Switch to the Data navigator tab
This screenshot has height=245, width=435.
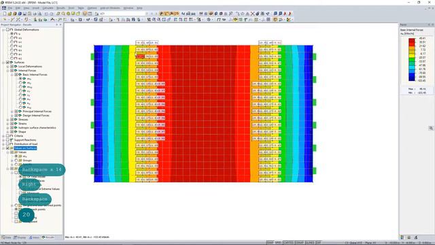(6, 238)
